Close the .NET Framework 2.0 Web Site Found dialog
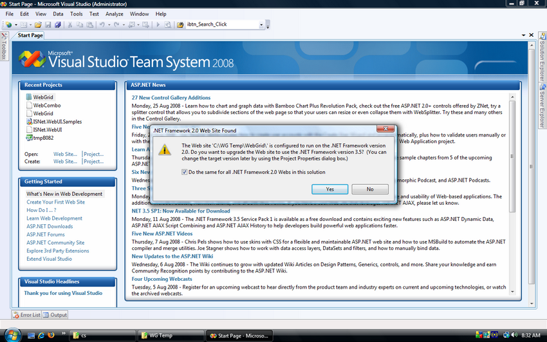Image resolution: width=547 pixels, height=342 pixels. pyautogui.click(x=385, y=129)
